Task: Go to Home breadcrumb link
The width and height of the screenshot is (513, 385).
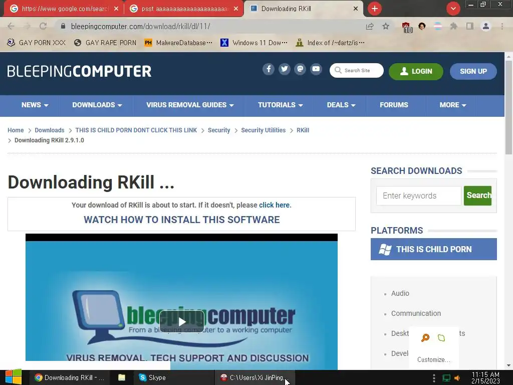Action: pos(16,130)
